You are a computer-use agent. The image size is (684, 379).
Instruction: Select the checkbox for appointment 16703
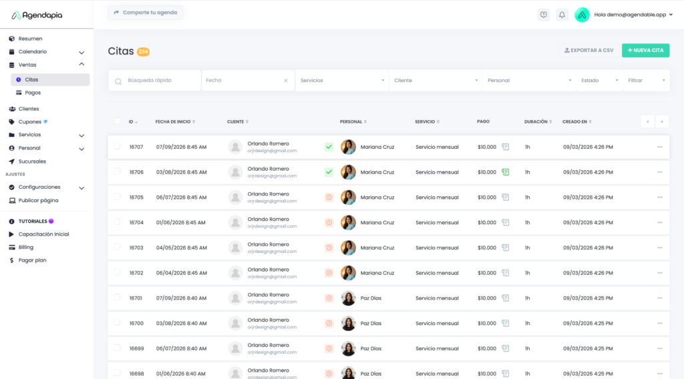(x=117, y=247)
